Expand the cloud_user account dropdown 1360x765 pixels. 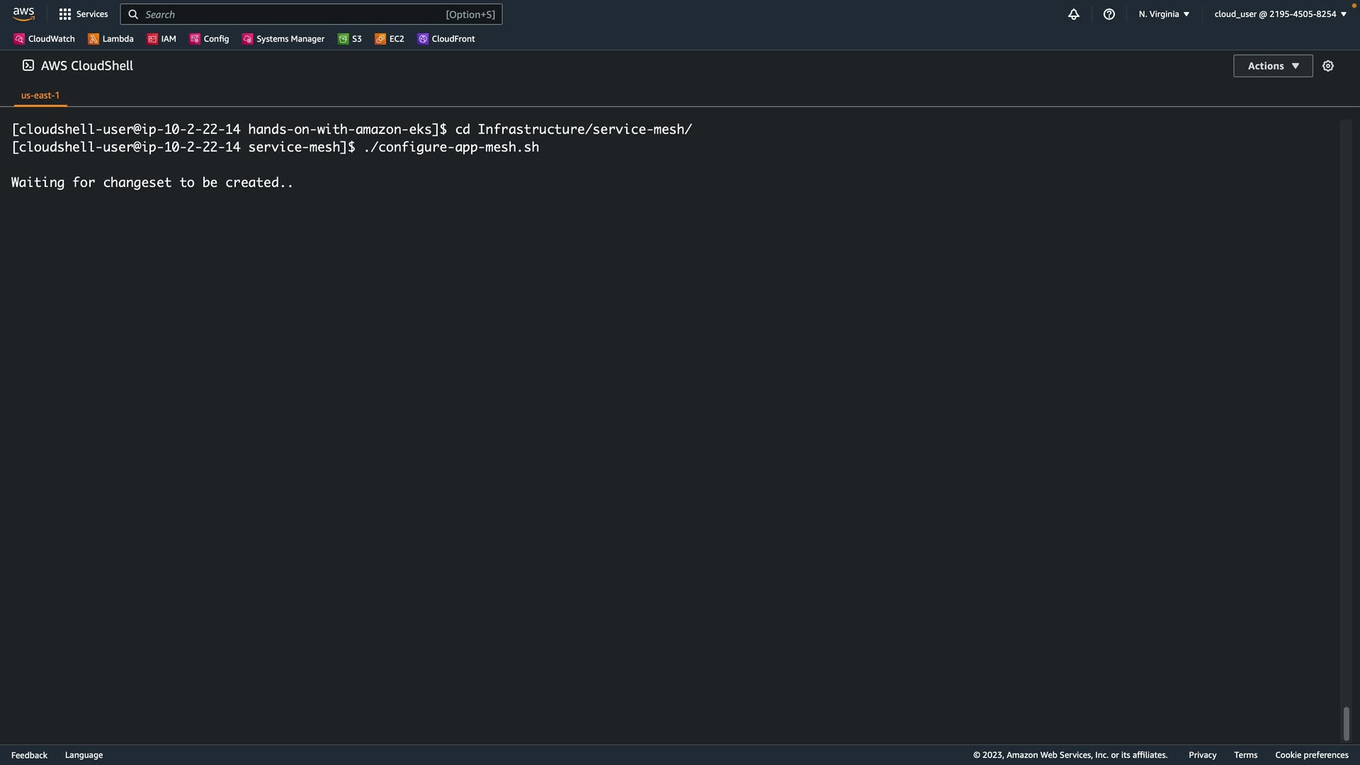1279,14
